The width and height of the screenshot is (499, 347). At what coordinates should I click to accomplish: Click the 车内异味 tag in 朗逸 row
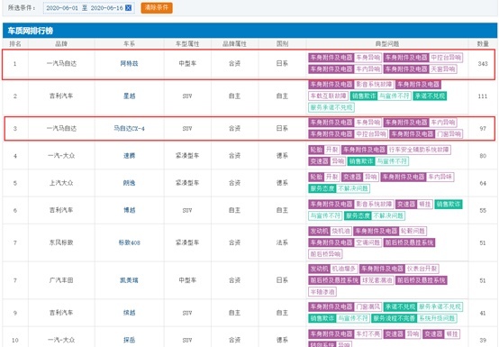pyautogui.click(x=440, y=177)
